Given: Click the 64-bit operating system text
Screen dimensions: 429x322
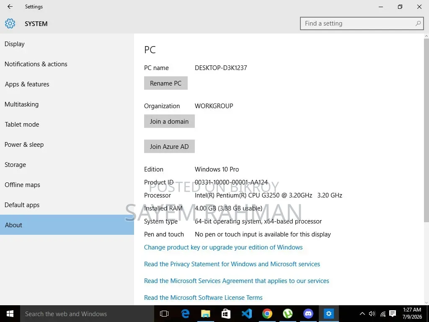Looking at the screenshot, I should coord(258,221).
